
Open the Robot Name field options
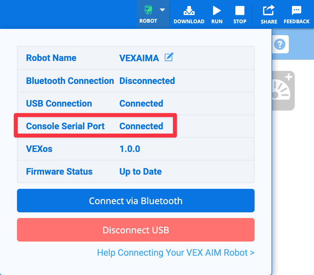click(51, 58)
